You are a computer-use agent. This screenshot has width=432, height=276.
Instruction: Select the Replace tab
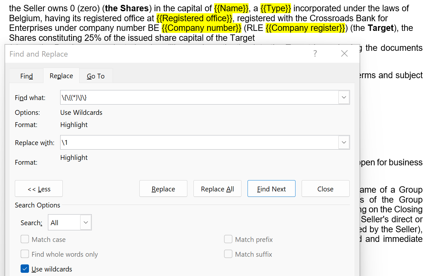click(61, 76)
